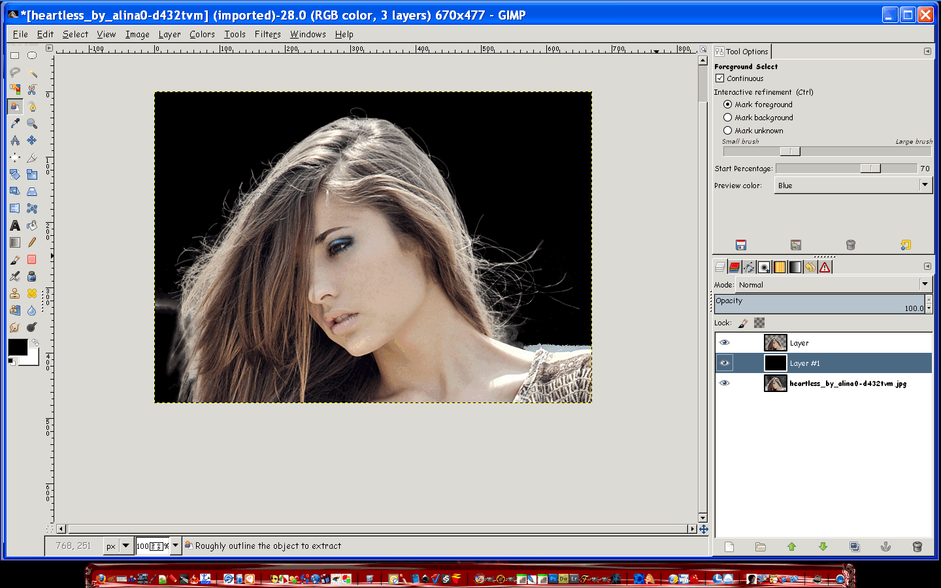
Task: Select the Color Picker eyedropper tool
Action: click(x=14, y=123)
